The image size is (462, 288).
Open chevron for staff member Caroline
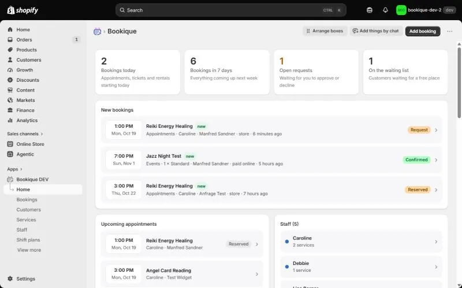pyautogui.click(x=436, y=241)
